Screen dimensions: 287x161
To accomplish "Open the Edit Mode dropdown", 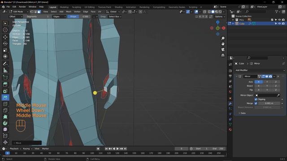I will click(19, 12).
